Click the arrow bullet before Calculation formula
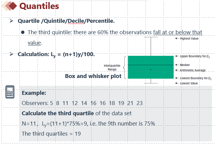This screenshot has height=144, width=215. pyautogui.click(x=11, y=54)
